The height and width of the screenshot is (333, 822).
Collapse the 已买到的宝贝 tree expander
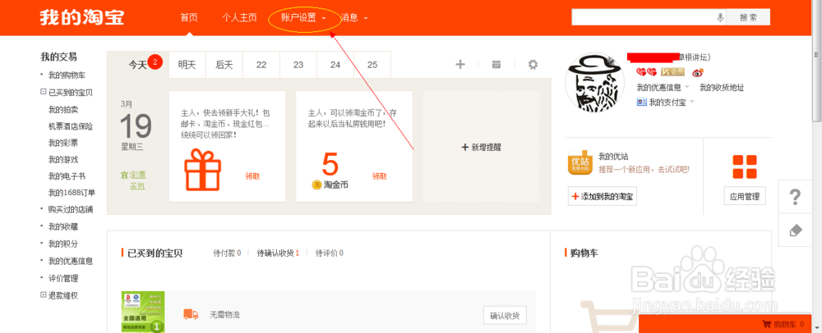[43, 92]
